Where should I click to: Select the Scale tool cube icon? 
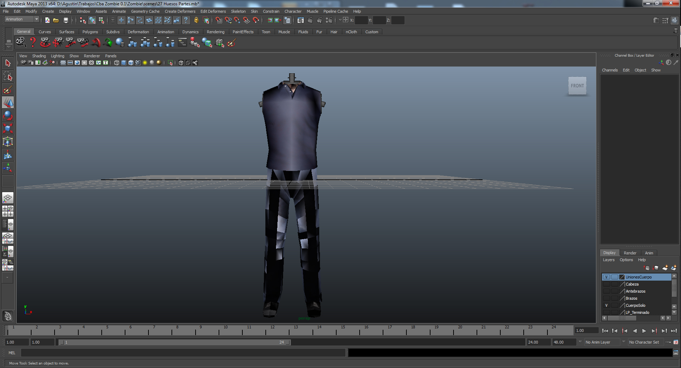[8, 128]
